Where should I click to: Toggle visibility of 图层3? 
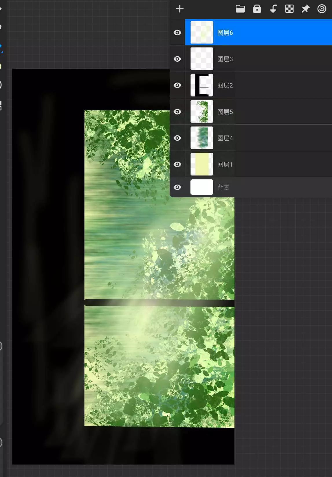[177, 59]
